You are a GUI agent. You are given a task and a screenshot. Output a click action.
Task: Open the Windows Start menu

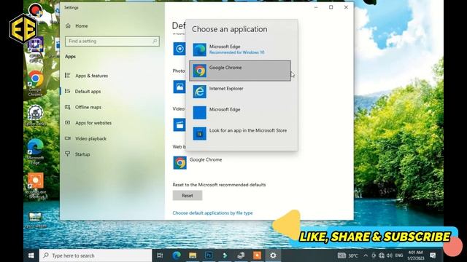tap(31, 255)
